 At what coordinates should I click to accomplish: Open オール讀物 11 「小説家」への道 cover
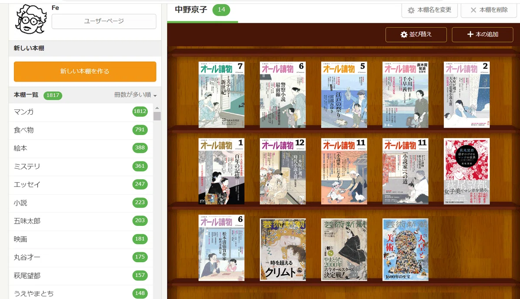(x=406, y=171)
